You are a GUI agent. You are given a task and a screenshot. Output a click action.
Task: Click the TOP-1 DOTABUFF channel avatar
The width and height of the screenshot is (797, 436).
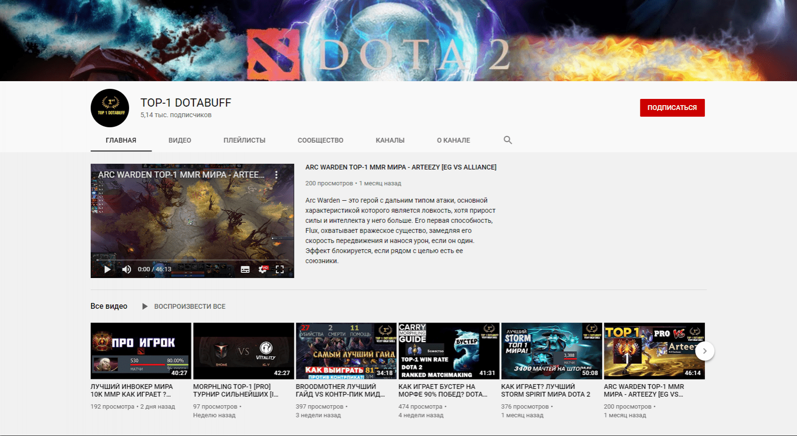110,108
